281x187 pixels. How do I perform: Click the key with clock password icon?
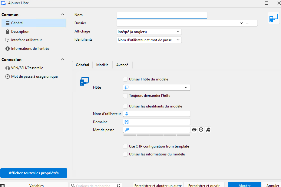point(208,130)
